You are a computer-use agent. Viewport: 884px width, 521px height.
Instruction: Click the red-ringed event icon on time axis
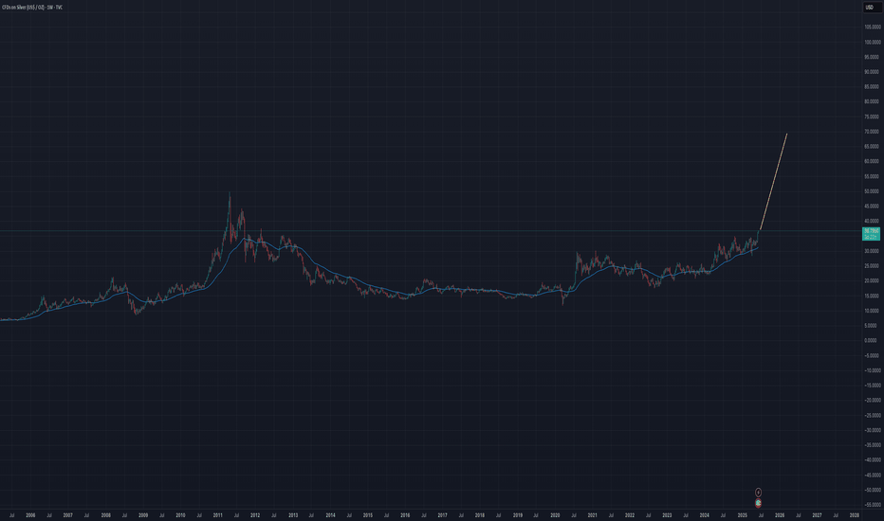click(758, 504)
